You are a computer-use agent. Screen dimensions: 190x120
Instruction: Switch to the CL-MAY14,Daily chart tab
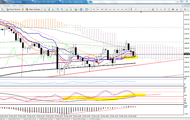coord(95,119)
